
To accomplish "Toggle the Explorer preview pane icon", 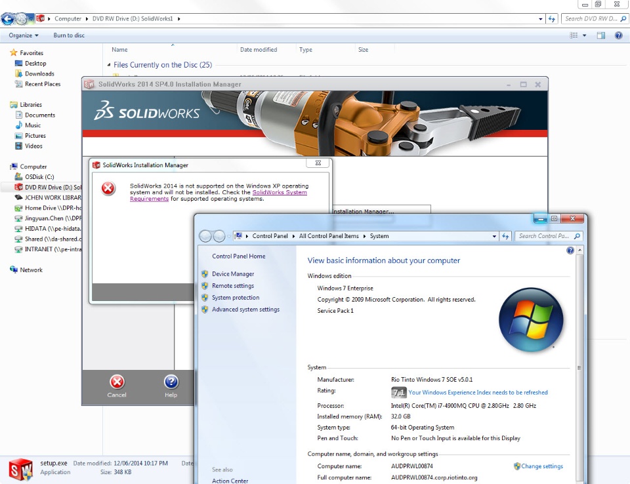I will click(x=601, y=35).
